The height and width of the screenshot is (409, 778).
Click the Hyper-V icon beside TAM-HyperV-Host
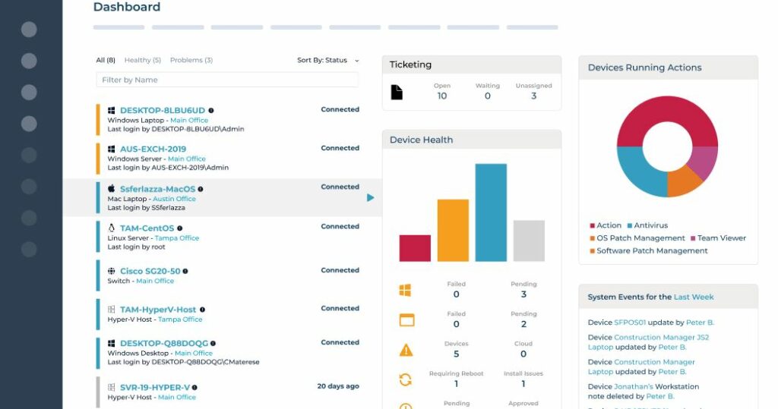click(111, 310)
